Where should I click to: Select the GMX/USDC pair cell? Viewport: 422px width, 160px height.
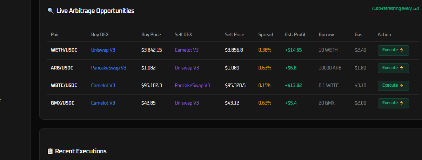pos(63,103)
